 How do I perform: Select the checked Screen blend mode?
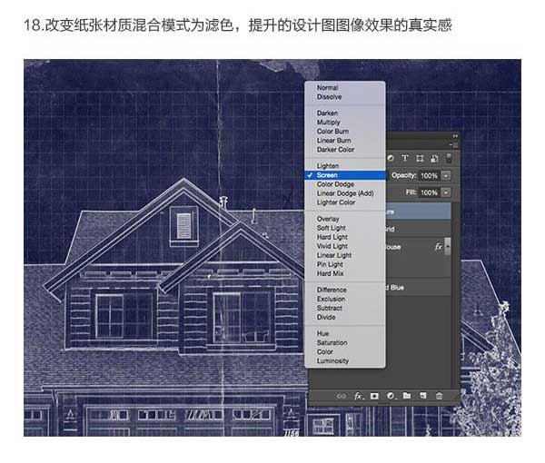pos(345,175)
